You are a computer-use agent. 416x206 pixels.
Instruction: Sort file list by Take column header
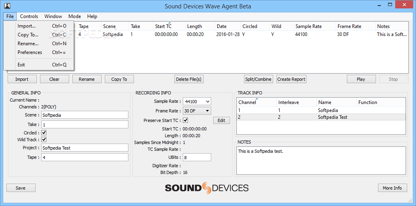click(141, 26)
